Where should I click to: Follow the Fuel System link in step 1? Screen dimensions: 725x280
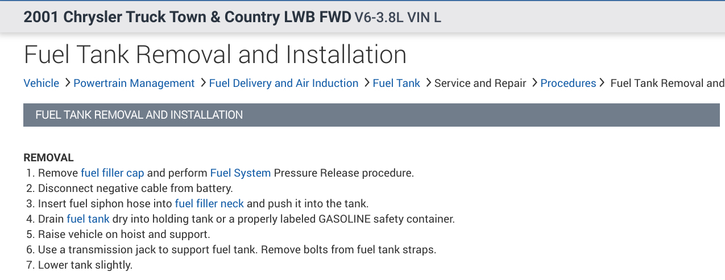(x=240, y=173)
